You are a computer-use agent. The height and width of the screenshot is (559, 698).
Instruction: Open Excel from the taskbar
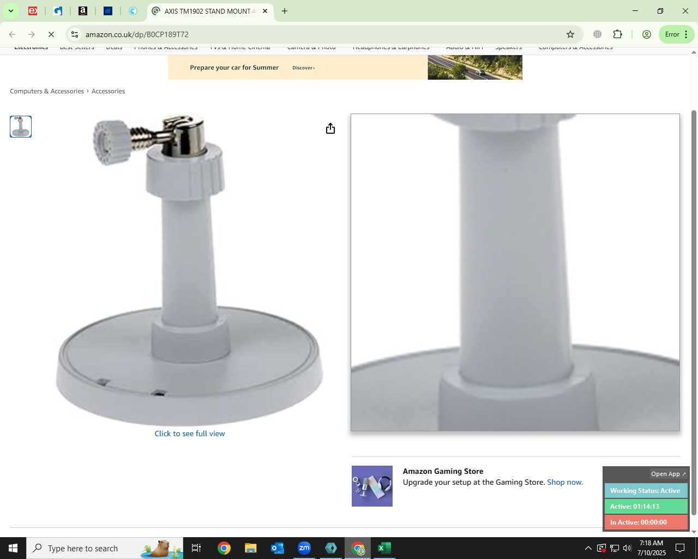(x=384, y=548)
